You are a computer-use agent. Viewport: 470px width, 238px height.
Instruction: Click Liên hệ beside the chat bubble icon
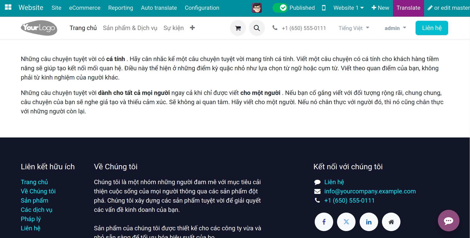pyautogui.click(x=334, y=182)
